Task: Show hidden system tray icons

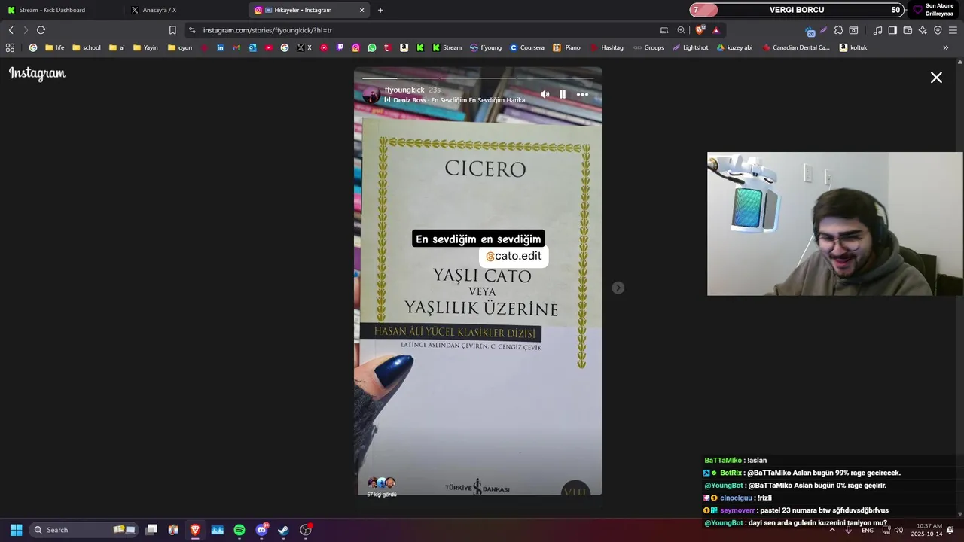Action: click(832, 530)
